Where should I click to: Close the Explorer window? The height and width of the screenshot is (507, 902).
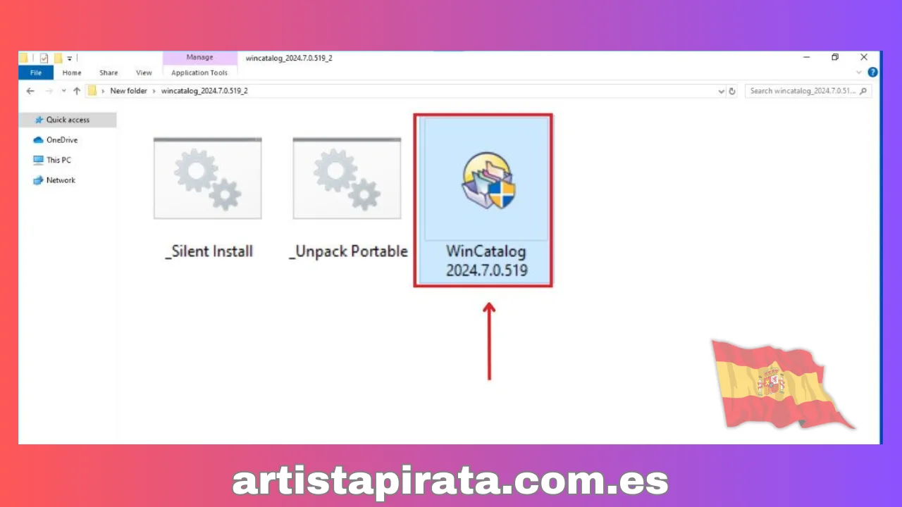coord(864,57)
